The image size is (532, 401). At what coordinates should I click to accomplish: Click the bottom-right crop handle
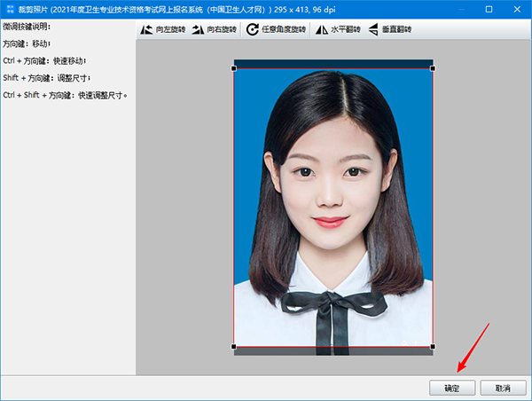pos(433,346)
